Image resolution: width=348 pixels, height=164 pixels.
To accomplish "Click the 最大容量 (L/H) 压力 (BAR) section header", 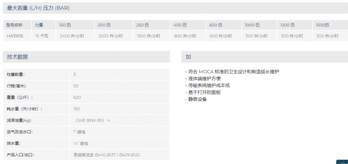I will [175, 8].
